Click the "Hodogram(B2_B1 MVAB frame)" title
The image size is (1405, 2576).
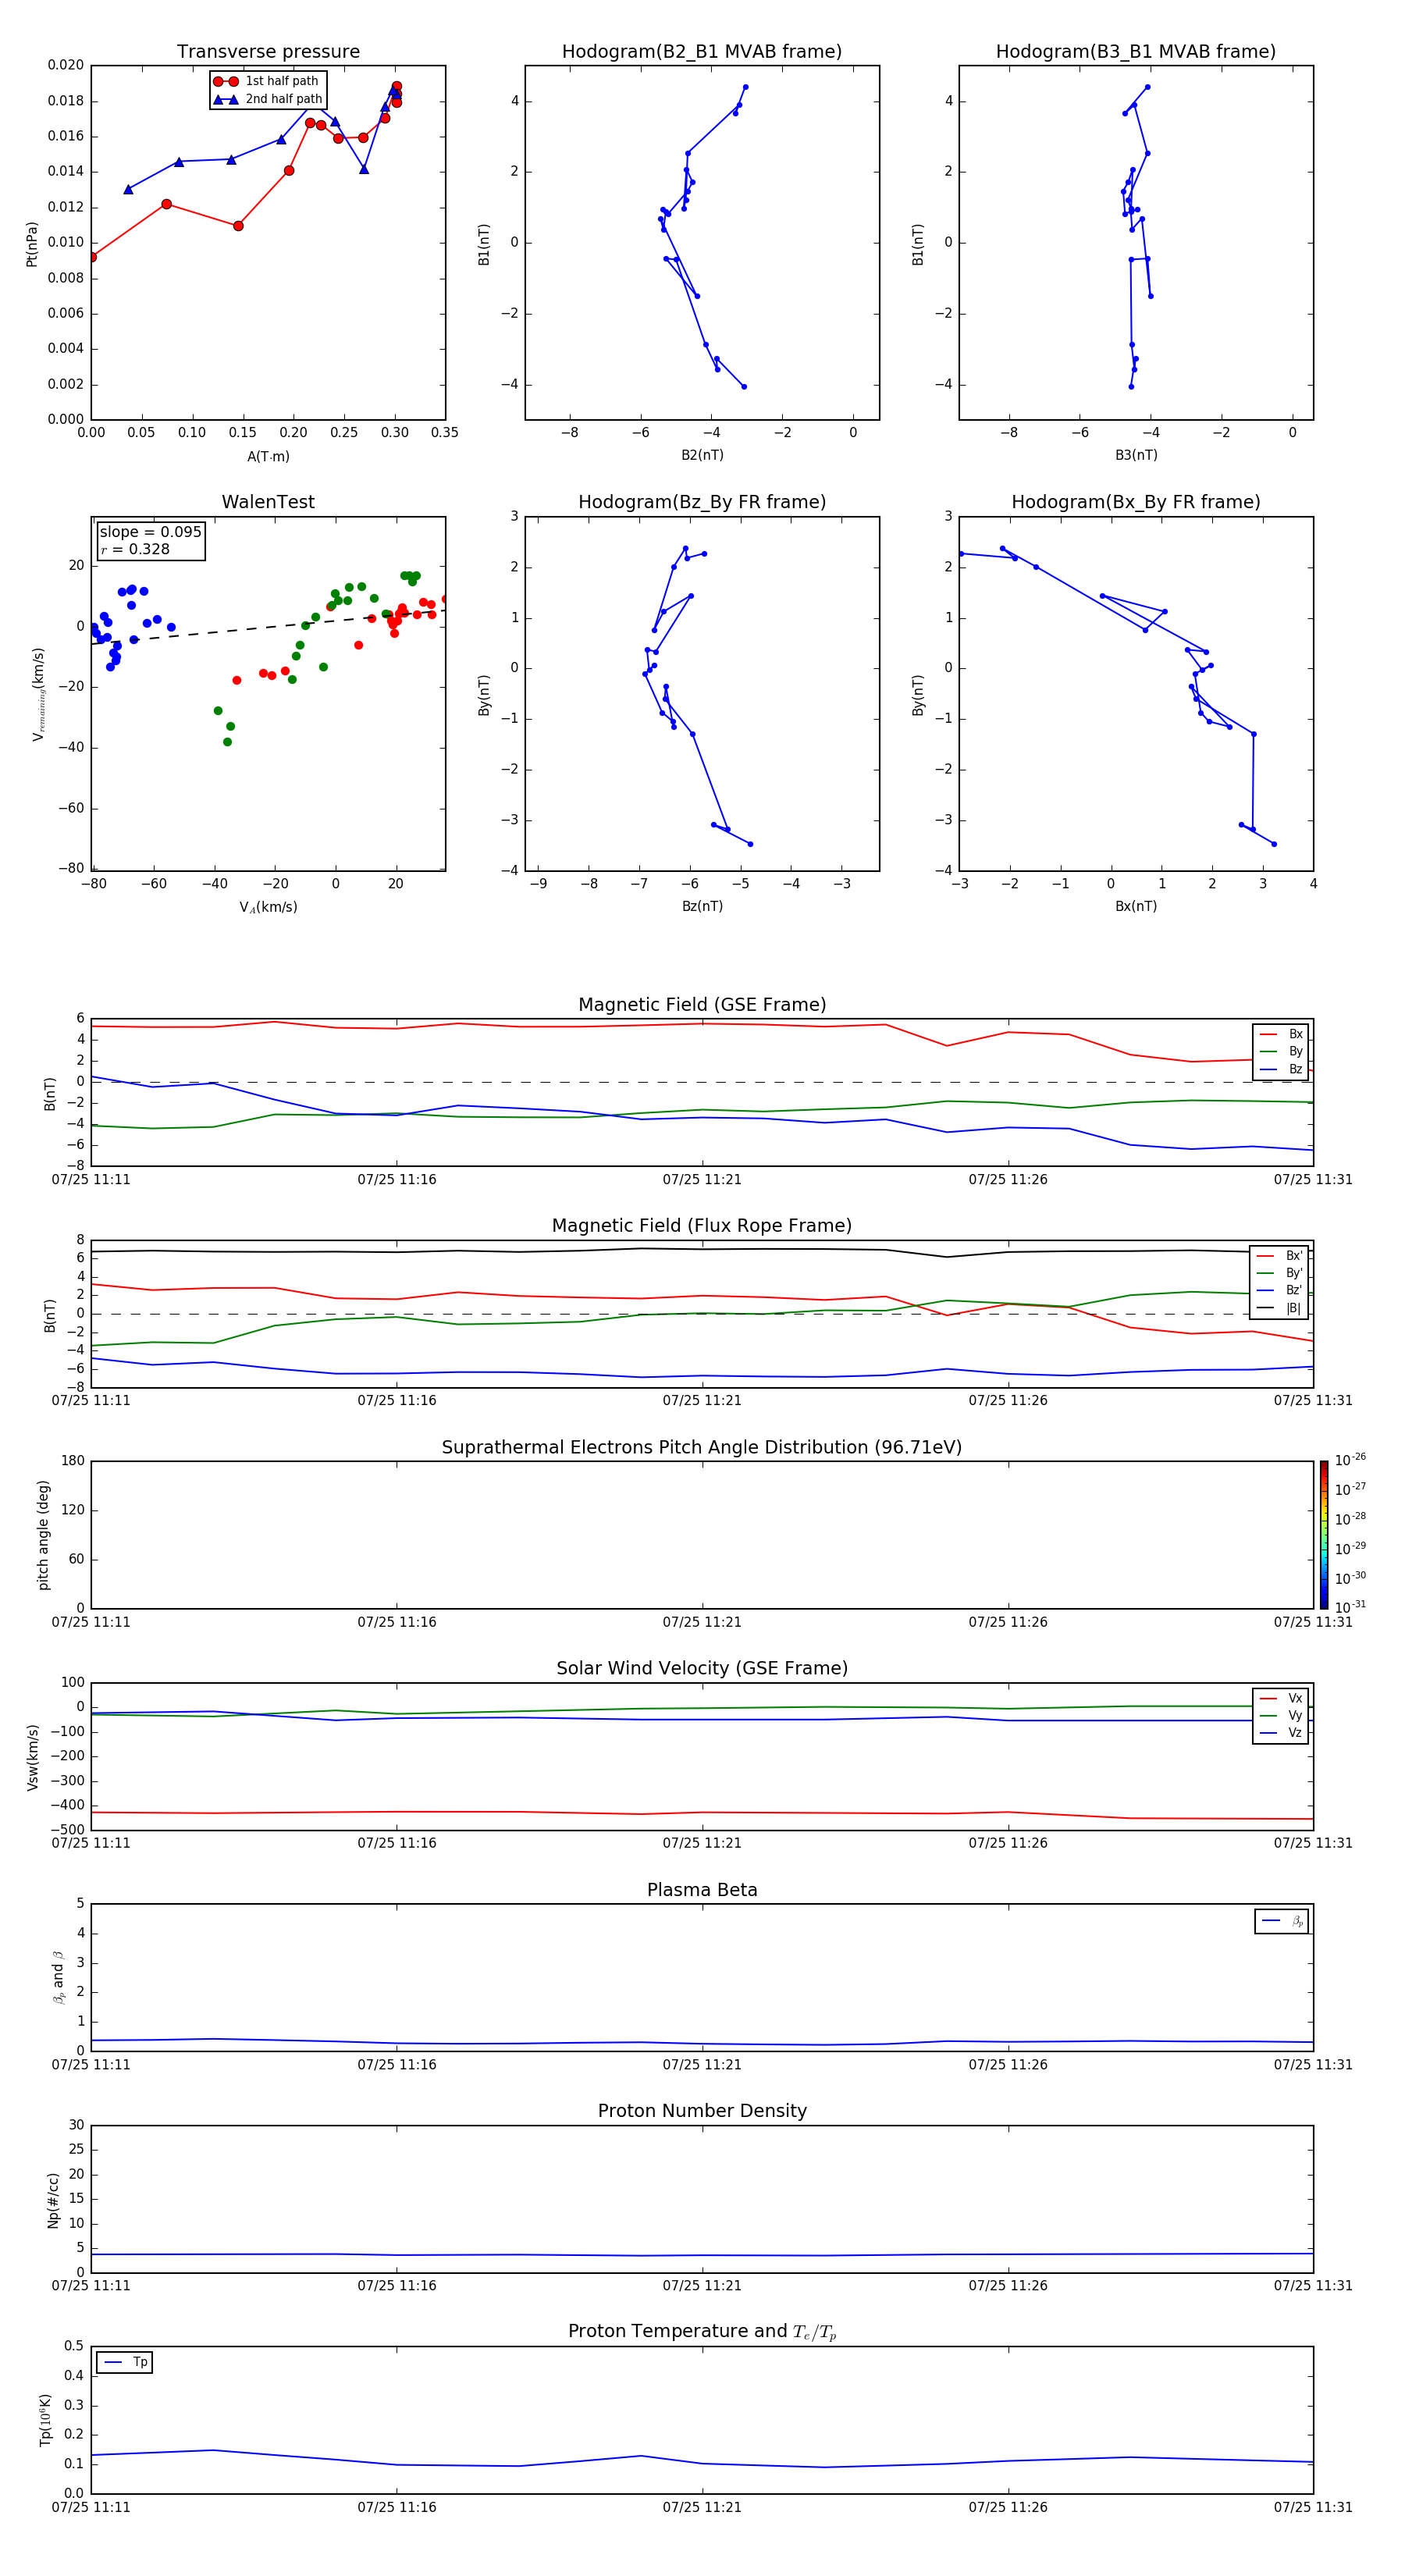pos(702,52)
